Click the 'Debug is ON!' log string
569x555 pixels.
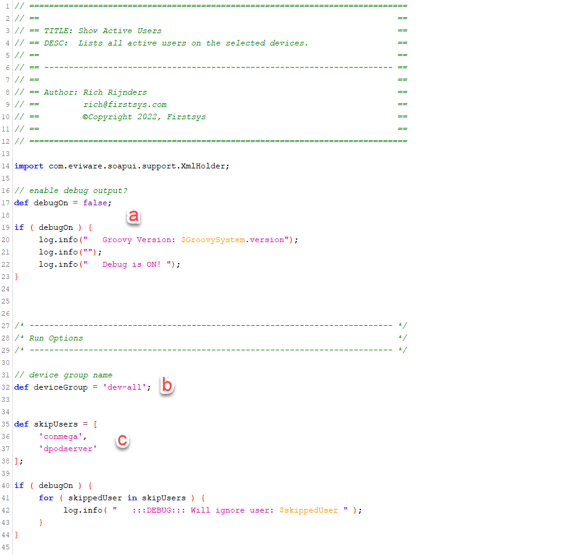(139, 264)
